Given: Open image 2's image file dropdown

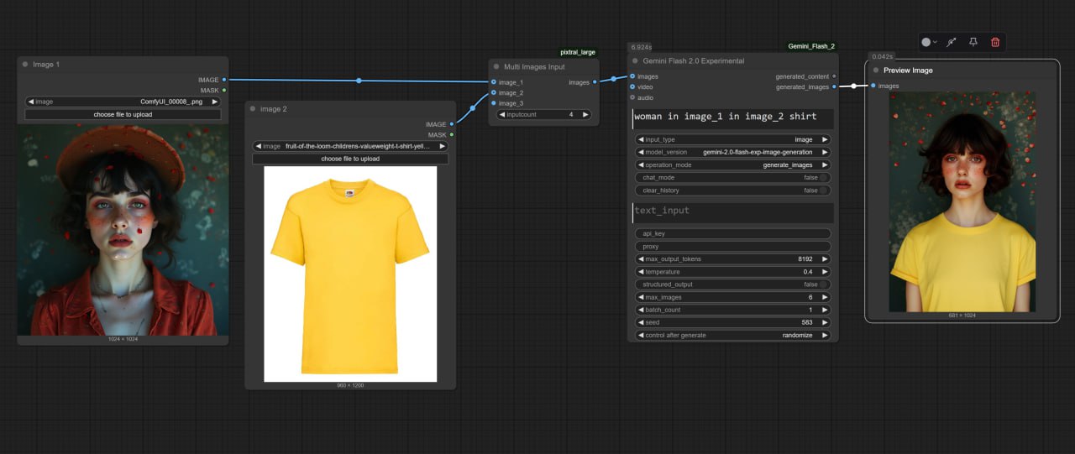Looking at the screenshot, I should pos(350,146).
